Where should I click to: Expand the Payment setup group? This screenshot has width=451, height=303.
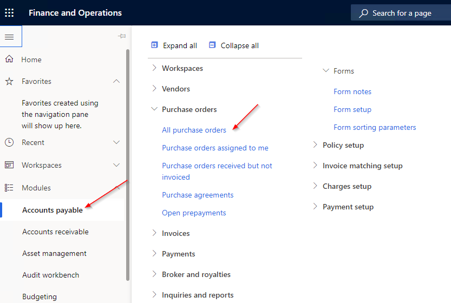pos(315,206)
